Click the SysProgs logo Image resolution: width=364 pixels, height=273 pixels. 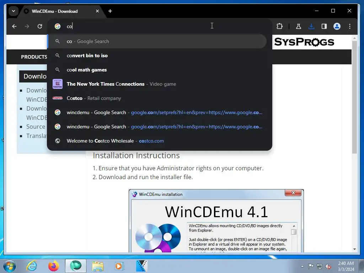point(304,42)
